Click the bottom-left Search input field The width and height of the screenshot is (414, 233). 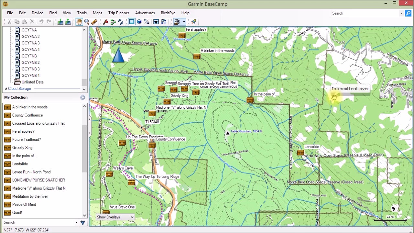pos(38,222)
